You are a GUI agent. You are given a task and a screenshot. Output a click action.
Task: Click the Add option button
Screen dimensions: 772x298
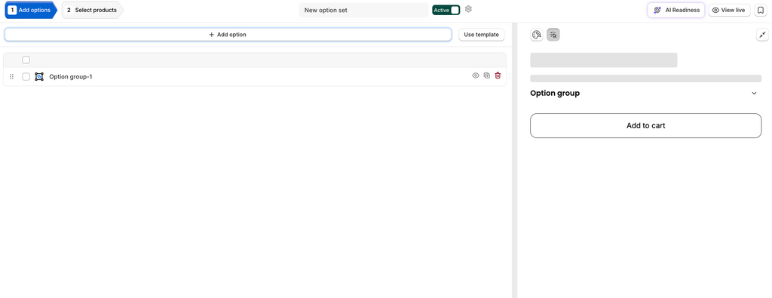(228, 35)
